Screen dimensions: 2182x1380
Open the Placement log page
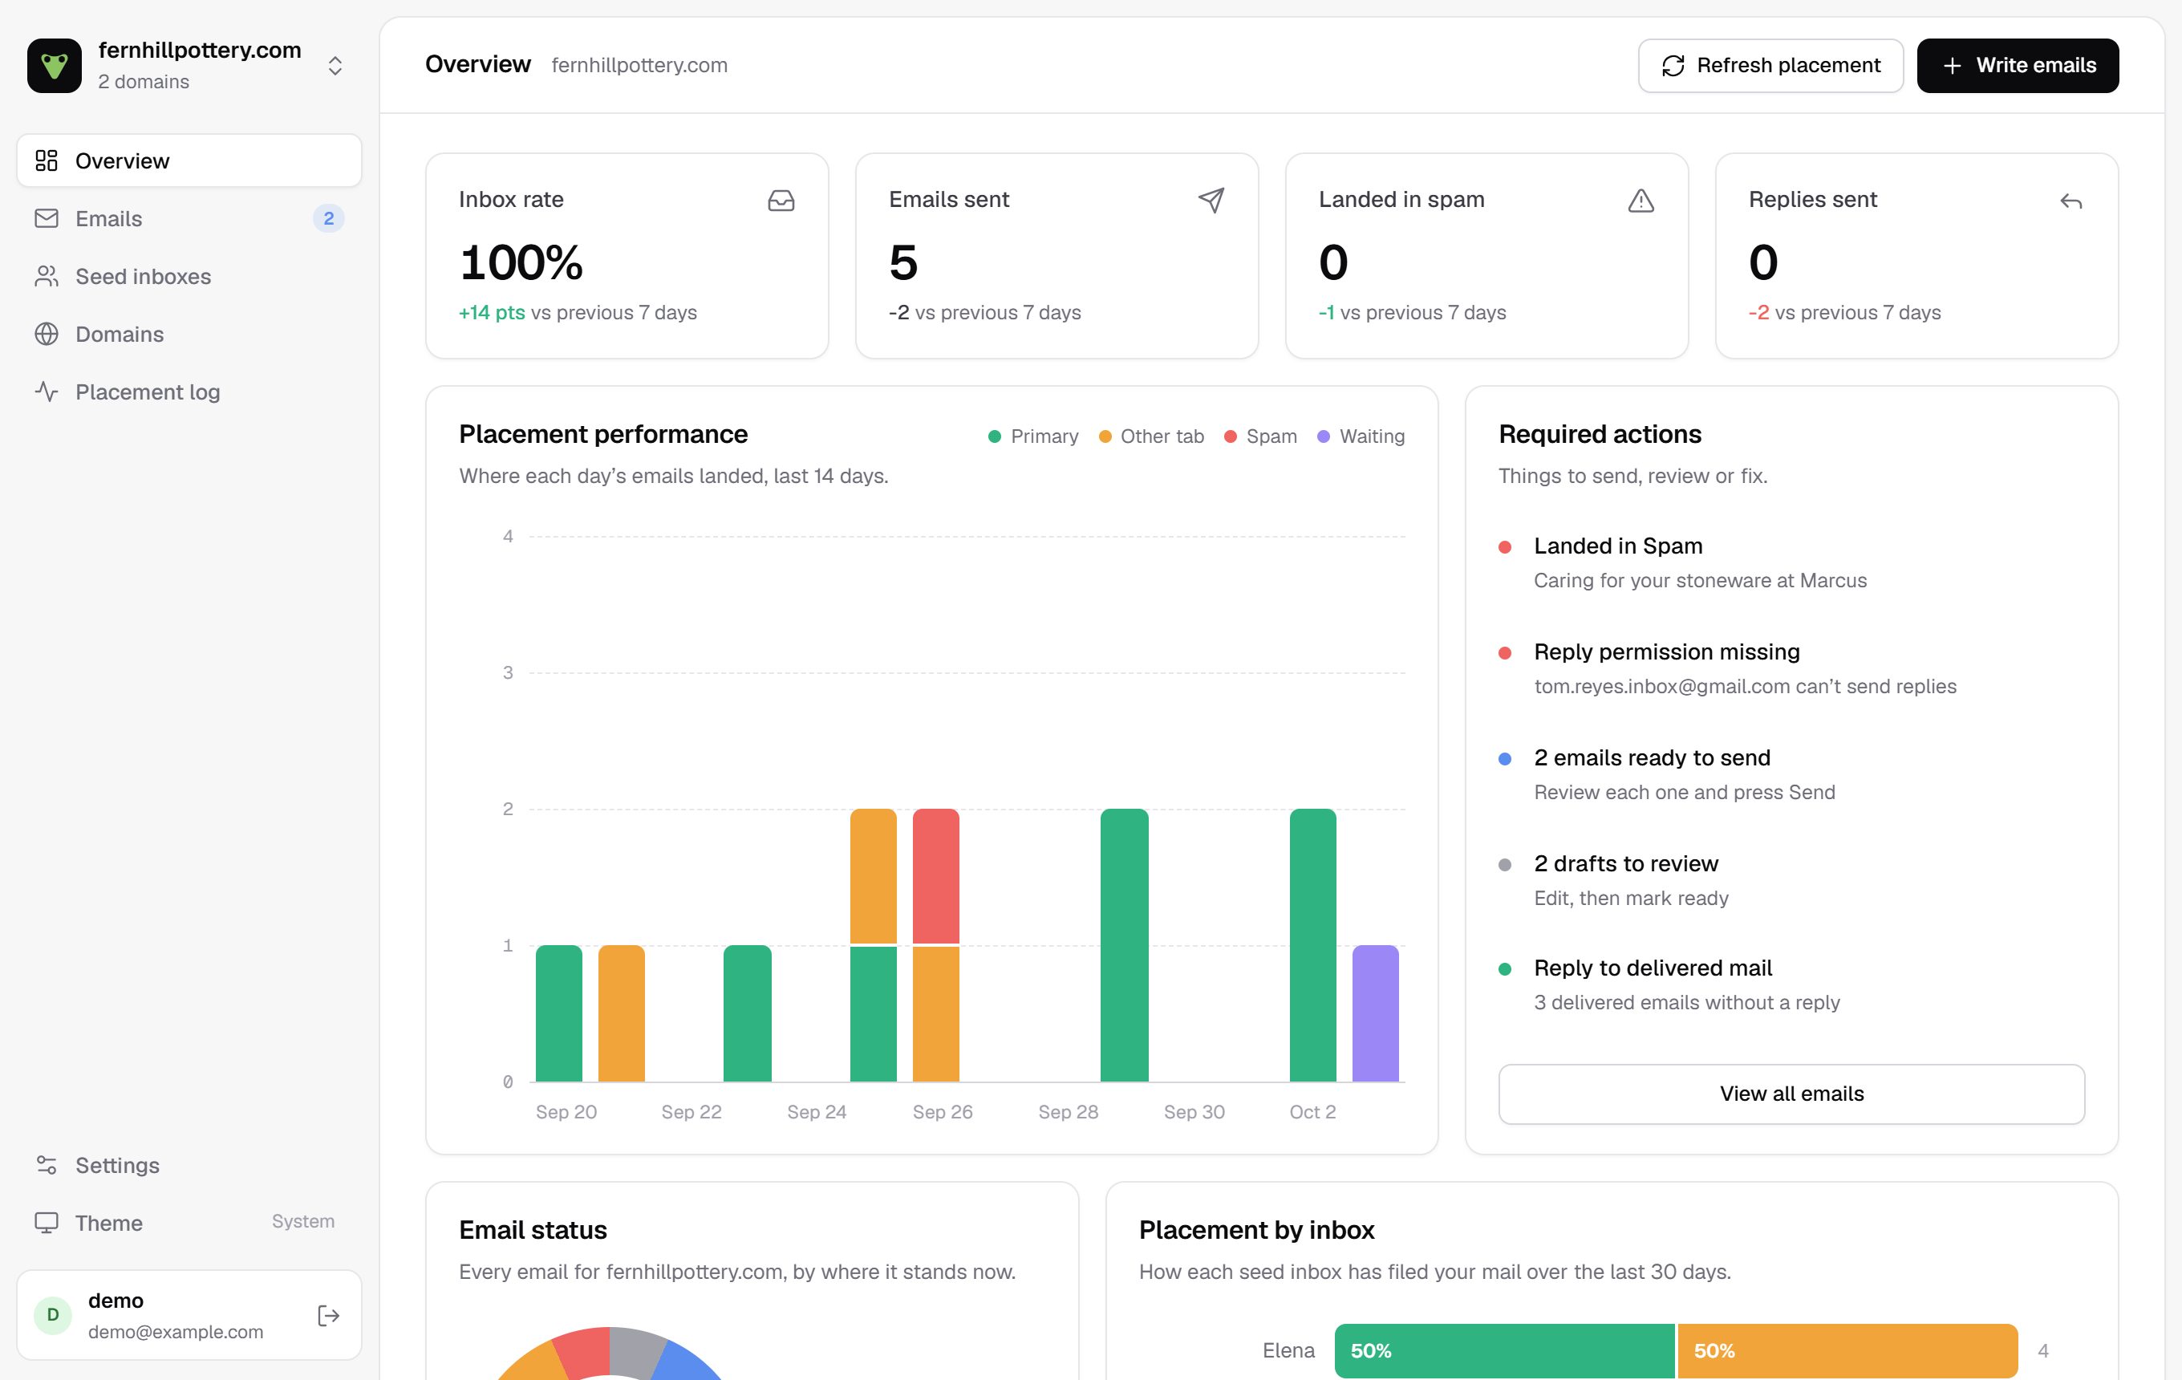pyautogui.click(x=189, y=392)
